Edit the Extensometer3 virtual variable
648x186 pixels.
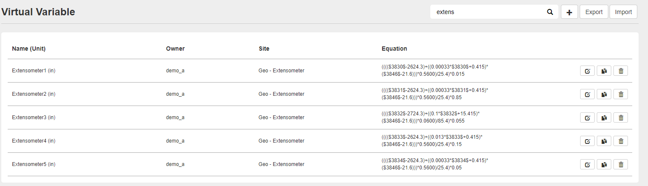pyautogui.click(x=587, y=117)
